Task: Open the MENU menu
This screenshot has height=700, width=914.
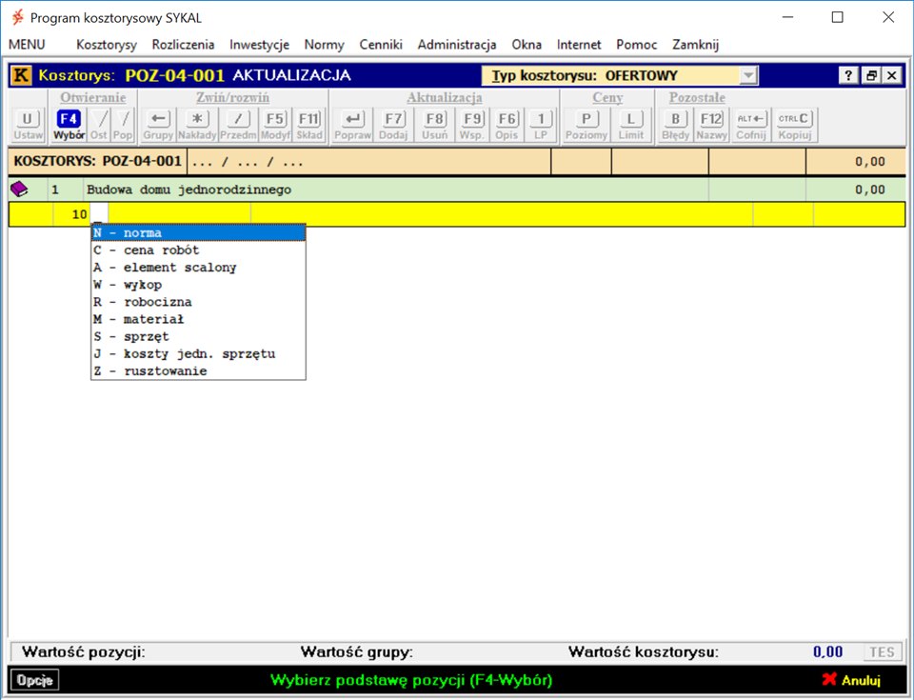Action: coord(27,45)
